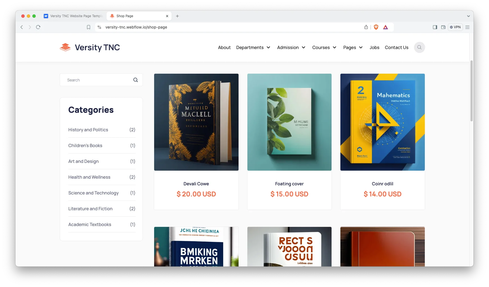The width and height of the screenshot is (489, 287).
Task: Reload the page with the refresh icon
Action: pyautogui.click(x=38, y=27)
